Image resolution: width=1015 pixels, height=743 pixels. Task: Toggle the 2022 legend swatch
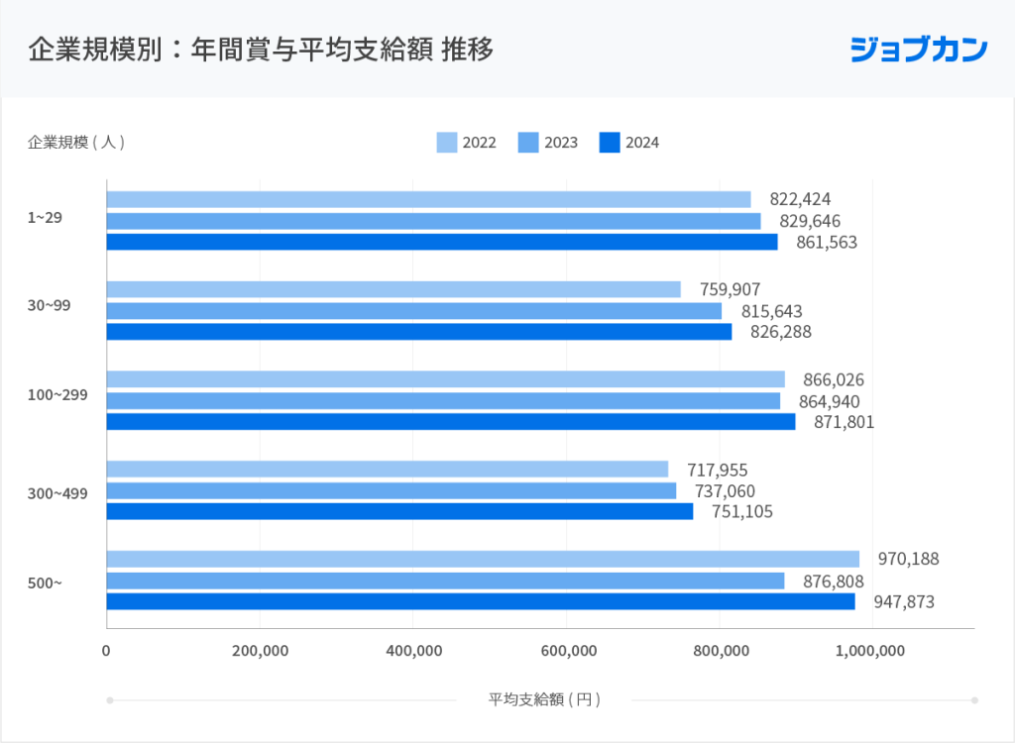pos(447,143)
